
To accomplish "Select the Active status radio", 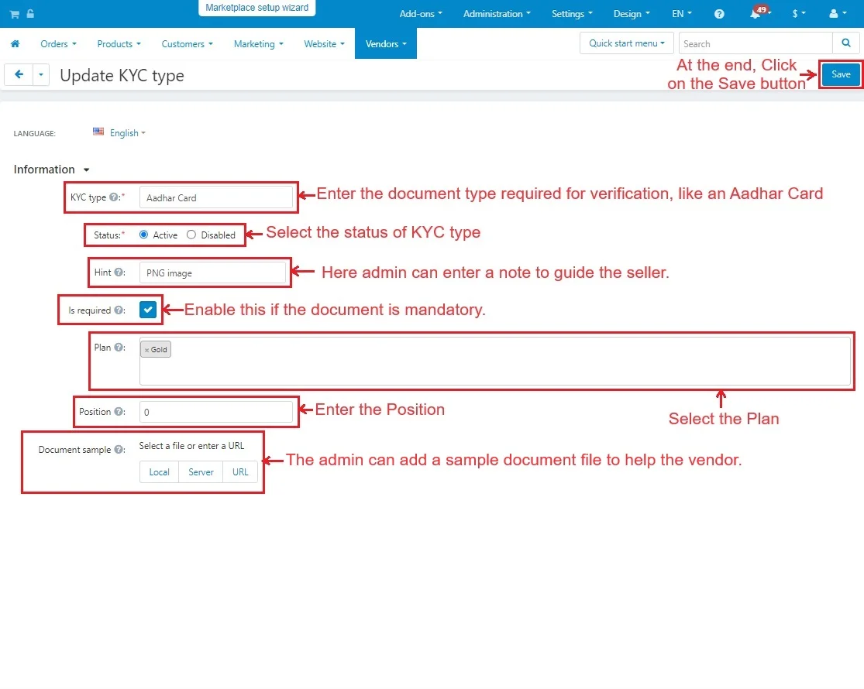I will coord(144,235).
